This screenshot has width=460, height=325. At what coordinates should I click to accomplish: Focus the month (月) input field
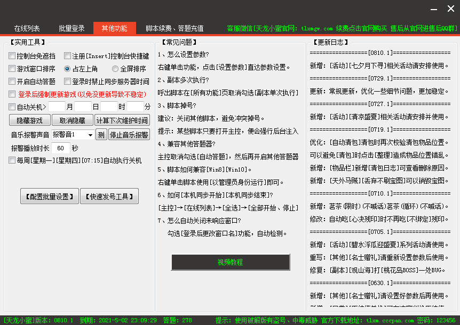pos(57,107)
